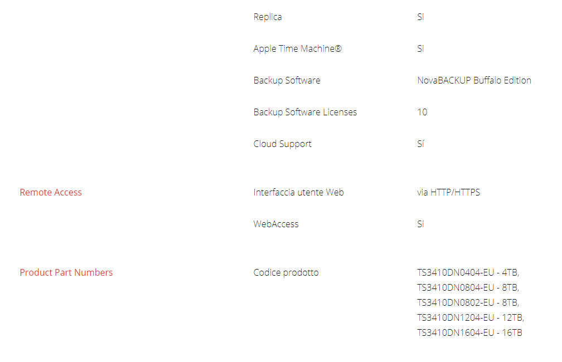Click the Remote Access section heading

pyautogui.click(x=51, y=192)
